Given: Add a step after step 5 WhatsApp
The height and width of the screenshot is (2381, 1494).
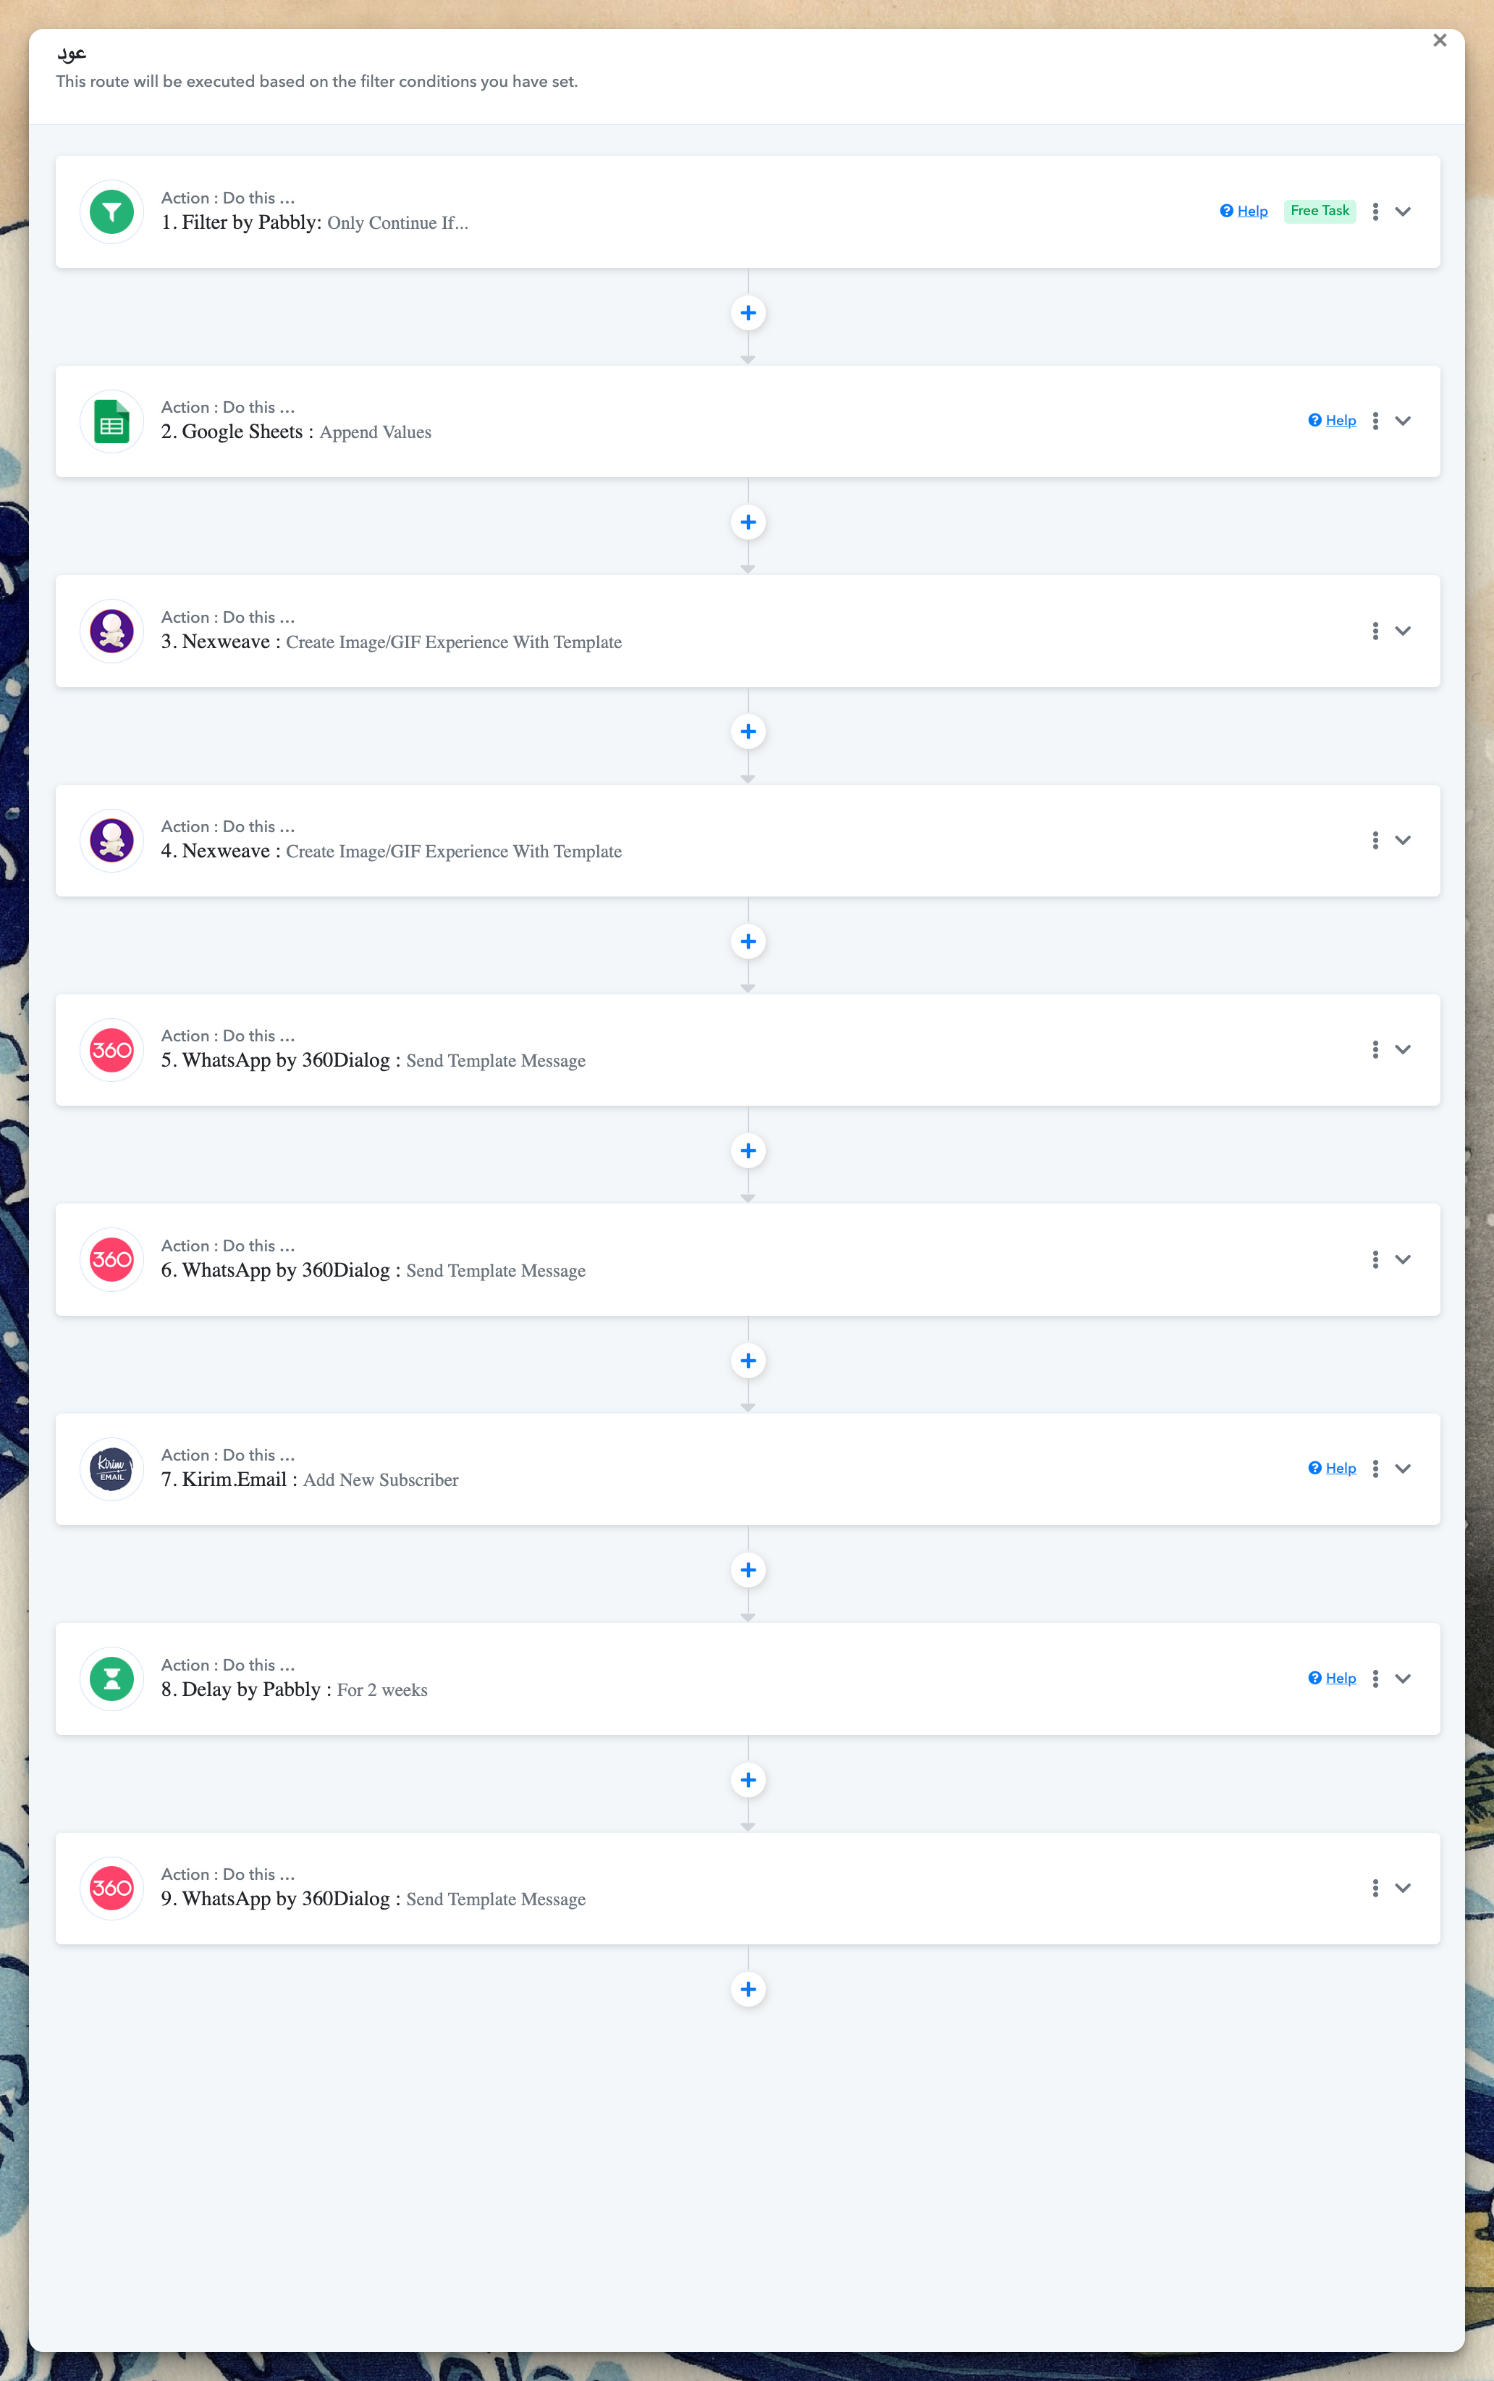Looking at the screenshot, I should [748, 1151].
